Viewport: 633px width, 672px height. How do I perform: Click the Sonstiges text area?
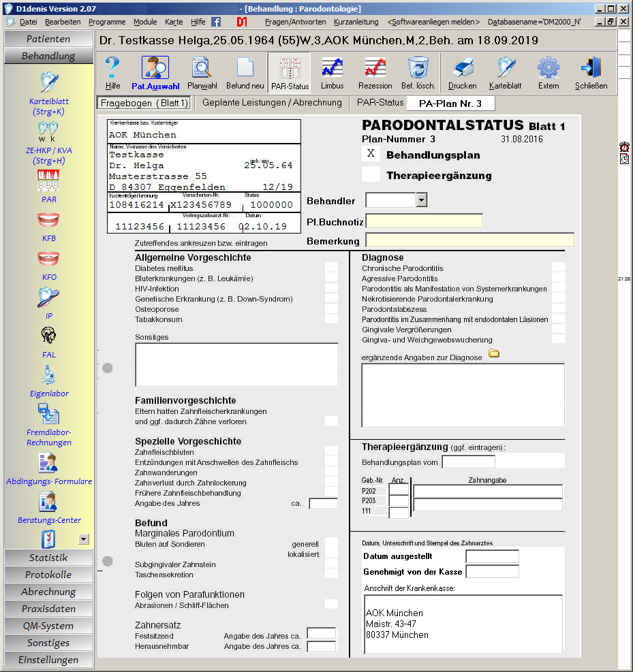236,365
